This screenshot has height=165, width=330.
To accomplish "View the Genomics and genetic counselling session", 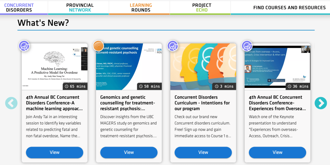I will click(x=129, y=152).
